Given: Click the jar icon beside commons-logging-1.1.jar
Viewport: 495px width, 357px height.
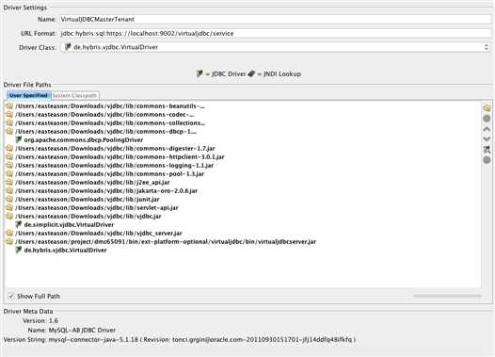Looking at the screenshot, I should [x=9, y=166].
